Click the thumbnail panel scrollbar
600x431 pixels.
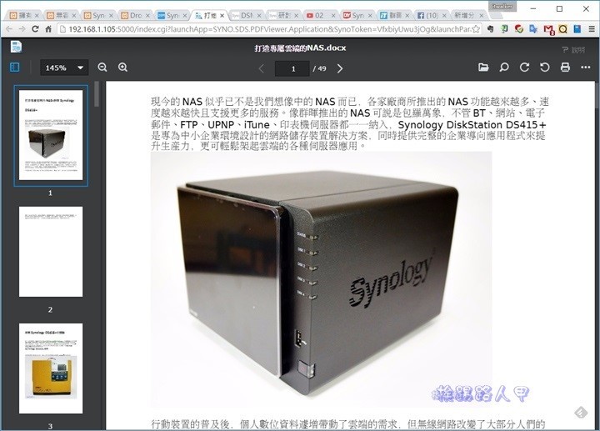tap(97, 93)
